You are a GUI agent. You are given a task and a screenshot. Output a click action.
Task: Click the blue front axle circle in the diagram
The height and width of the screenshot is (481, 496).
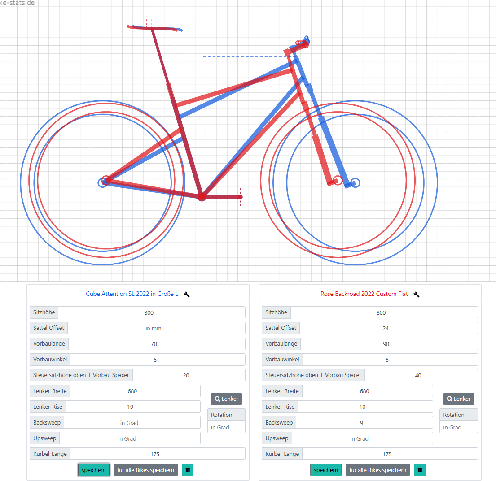pos(355,182)
